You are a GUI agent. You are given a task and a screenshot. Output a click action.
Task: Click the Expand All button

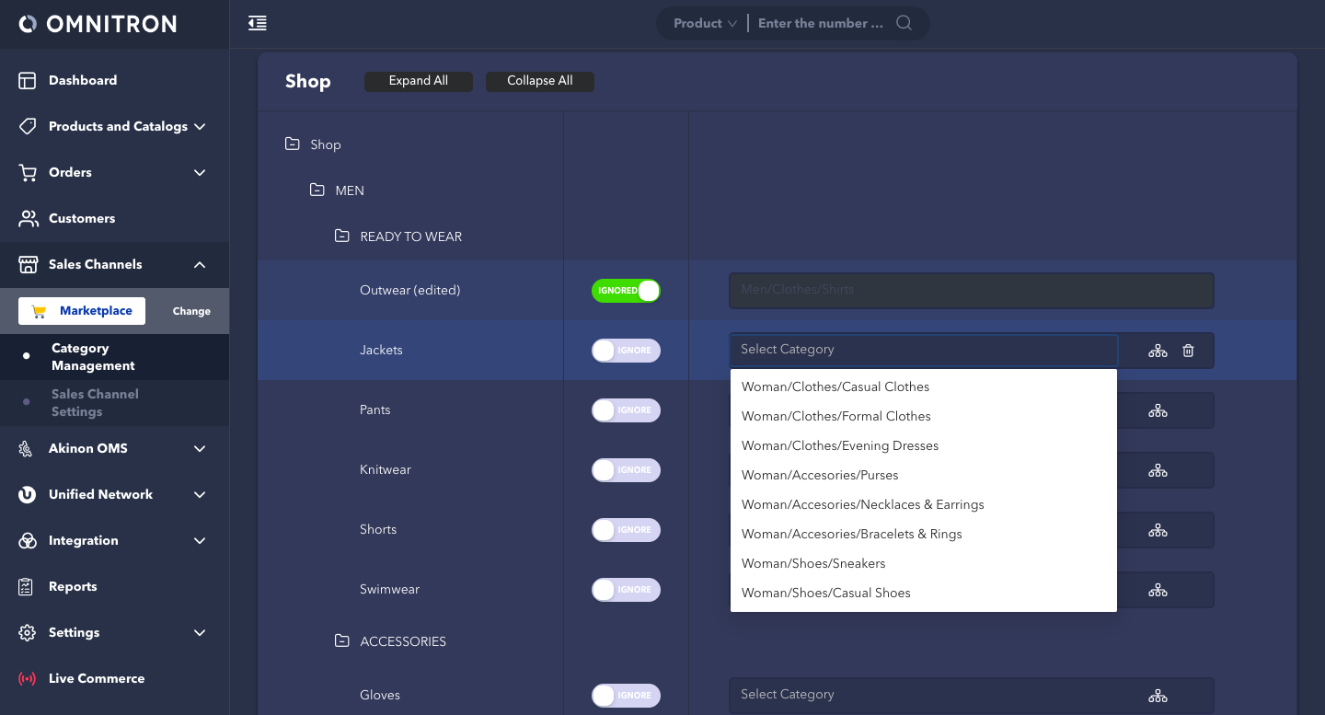click(419, 81)
